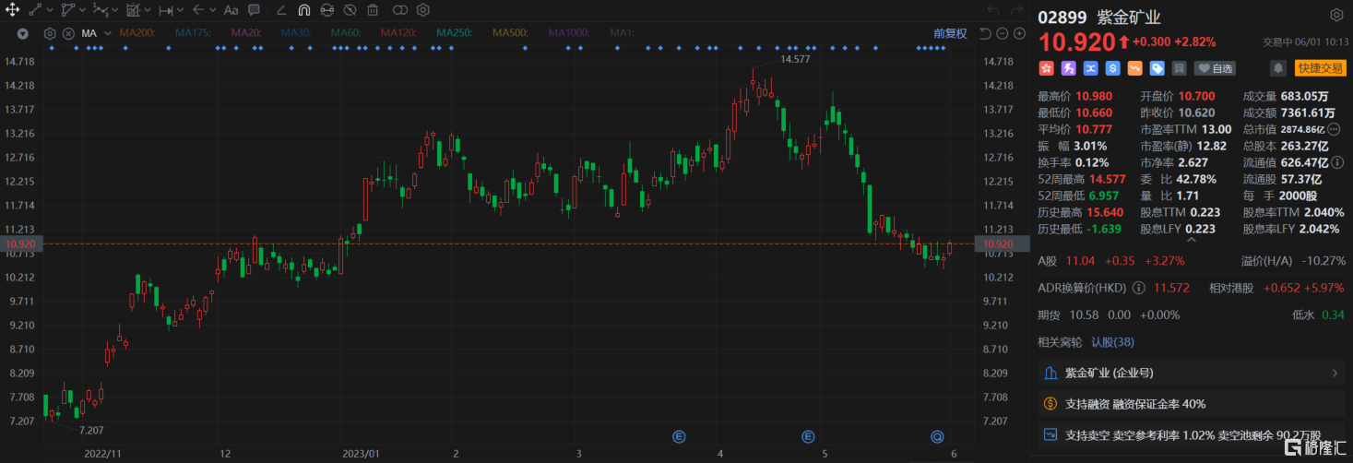Add a comment bubble annotation
Viewport: 1353px width, 463px height.
[x=254, y=10]
